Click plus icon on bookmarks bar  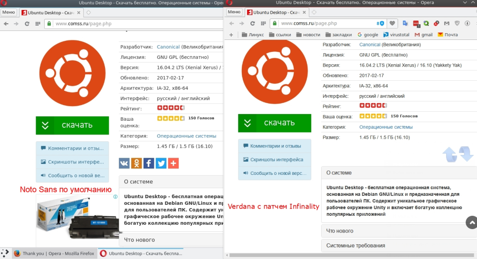click(231, 35)
